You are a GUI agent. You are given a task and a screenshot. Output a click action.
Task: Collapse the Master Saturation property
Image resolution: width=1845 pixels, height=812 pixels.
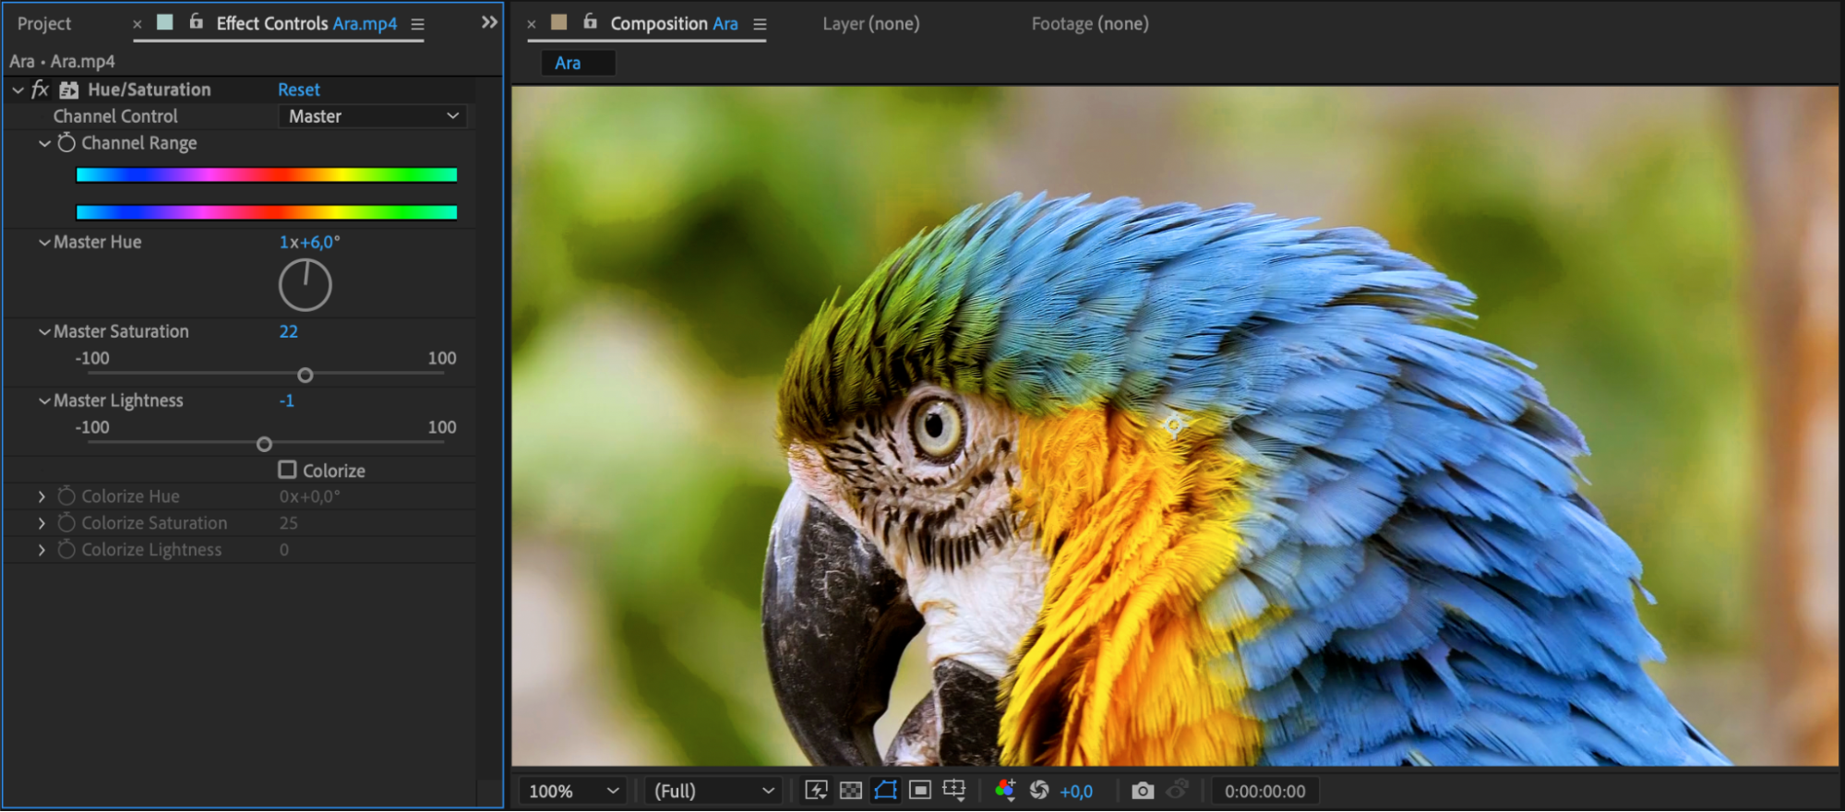click(x=43, y=331)
